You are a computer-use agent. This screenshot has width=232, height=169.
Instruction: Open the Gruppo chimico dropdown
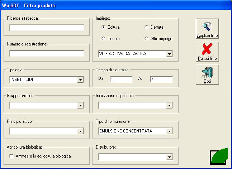coord(80,106)
